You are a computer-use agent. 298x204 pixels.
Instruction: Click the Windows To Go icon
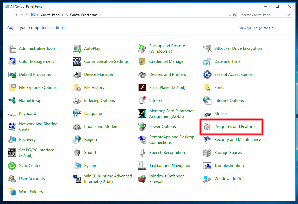coord(207,179)
